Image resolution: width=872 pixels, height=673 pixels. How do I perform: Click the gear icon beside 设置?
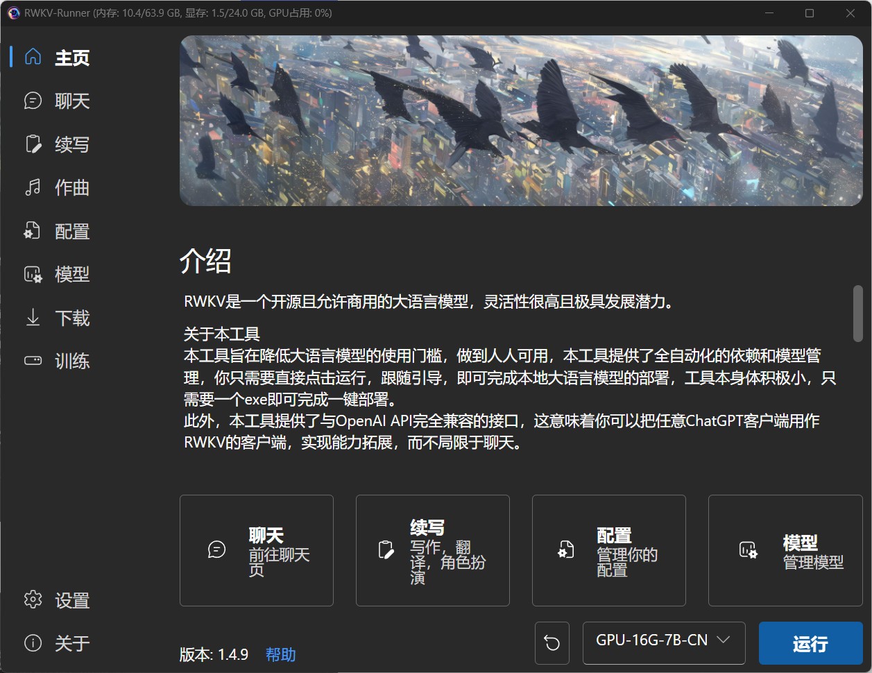(x=33, y=599)
